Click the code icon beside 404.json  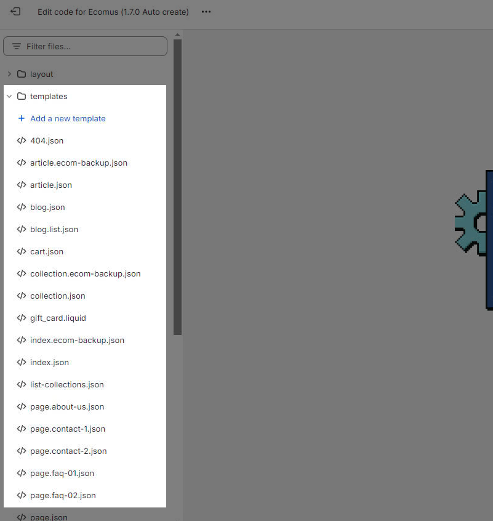point(22,140)
